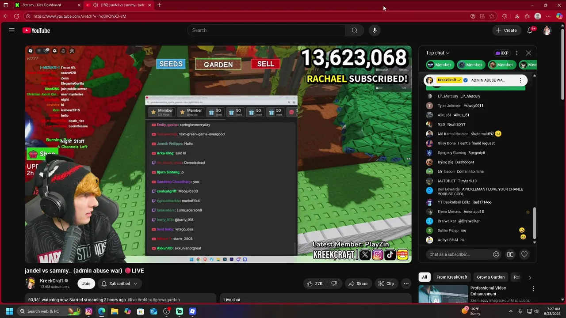Like the video, currently at 27K likes
Screen dimensions: 566x318
pyautogui.click(x=314, y=284)
